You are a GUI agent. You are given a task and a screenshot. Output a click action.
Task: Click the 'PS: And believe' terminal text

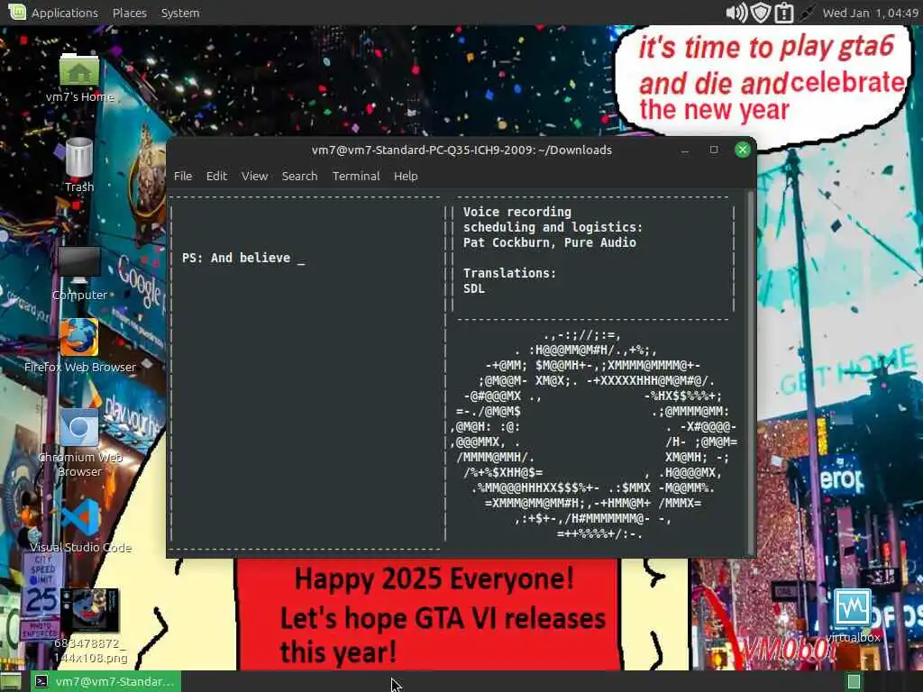click(236, 258)
